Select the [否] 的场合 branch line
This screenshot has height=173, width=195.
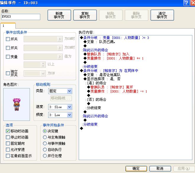click(96, 100)
